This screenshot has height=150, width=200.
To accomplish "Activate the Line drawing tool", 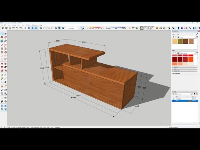I will pos(2,45).
